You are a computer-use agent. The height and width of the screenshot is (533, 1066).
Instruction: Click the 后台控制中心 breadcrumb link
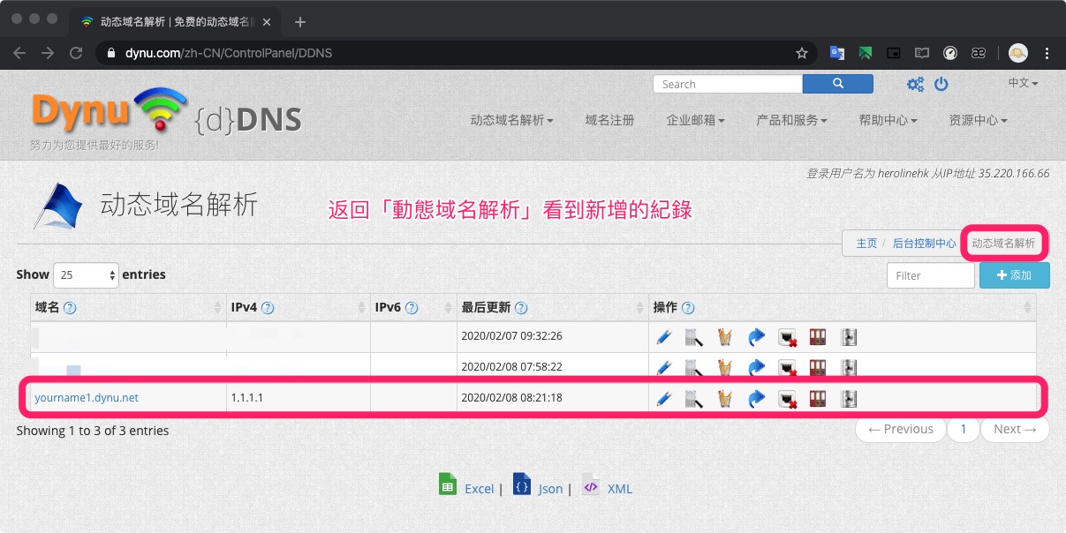(x=924, y=244)
